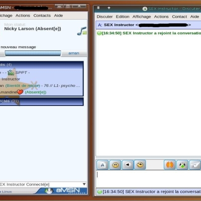201x201 pixels.
Task: Open the smiley emoticon picker
Action: pos(115,165)
